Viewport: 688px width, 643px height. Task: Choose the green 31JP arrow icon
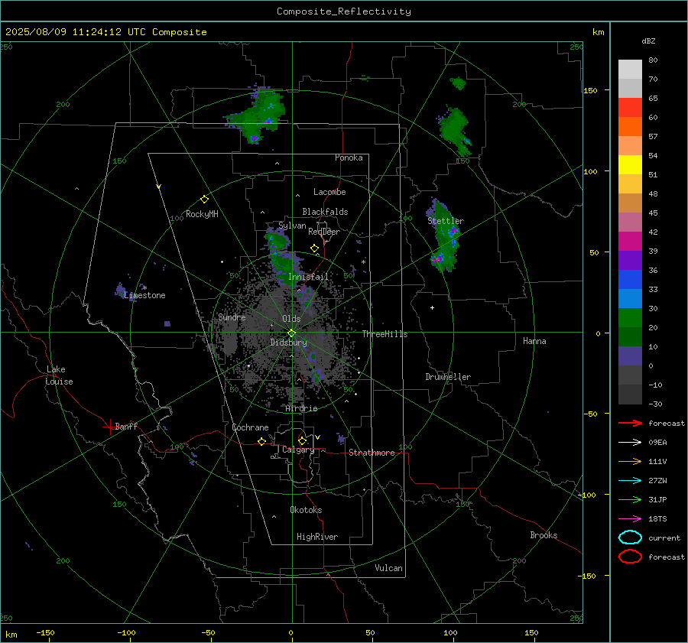pyautogui.click(x=630, y=499)
